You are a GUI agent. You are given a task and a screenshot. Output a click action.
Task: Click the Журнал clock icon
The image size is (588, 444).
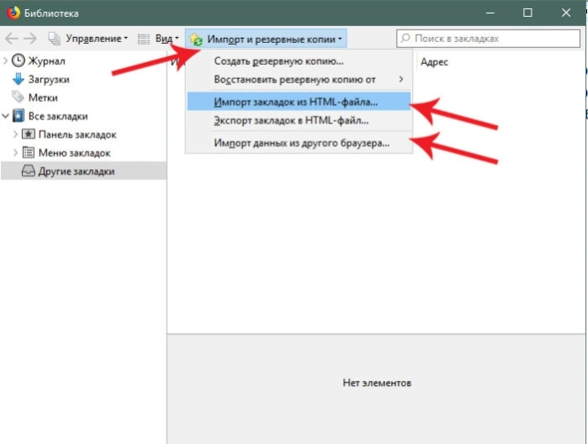(18, 61)
